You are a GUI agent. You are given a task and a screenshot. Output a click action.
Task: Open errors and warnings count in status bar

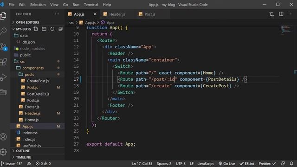(x=43, y=163)
